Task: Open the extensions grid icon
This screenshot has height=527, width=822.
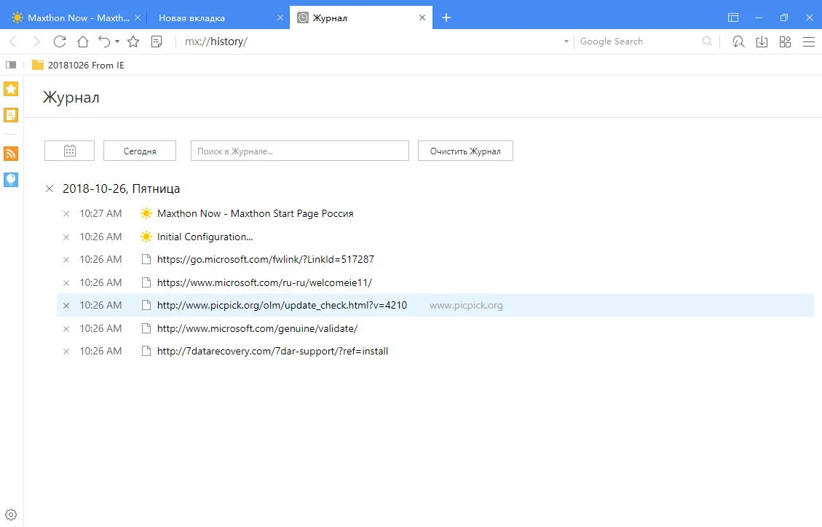Action: [x=785, y=41]
